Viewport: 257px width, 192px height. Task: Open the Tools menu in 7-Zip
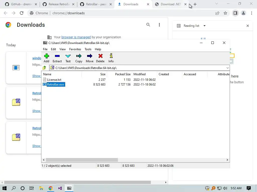[88, 49]
